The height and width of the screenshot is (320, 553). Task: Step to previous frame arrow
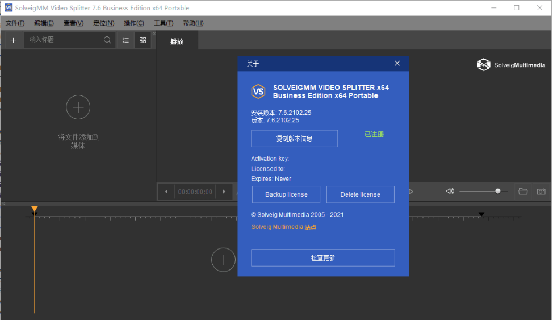tap(166, 192)
